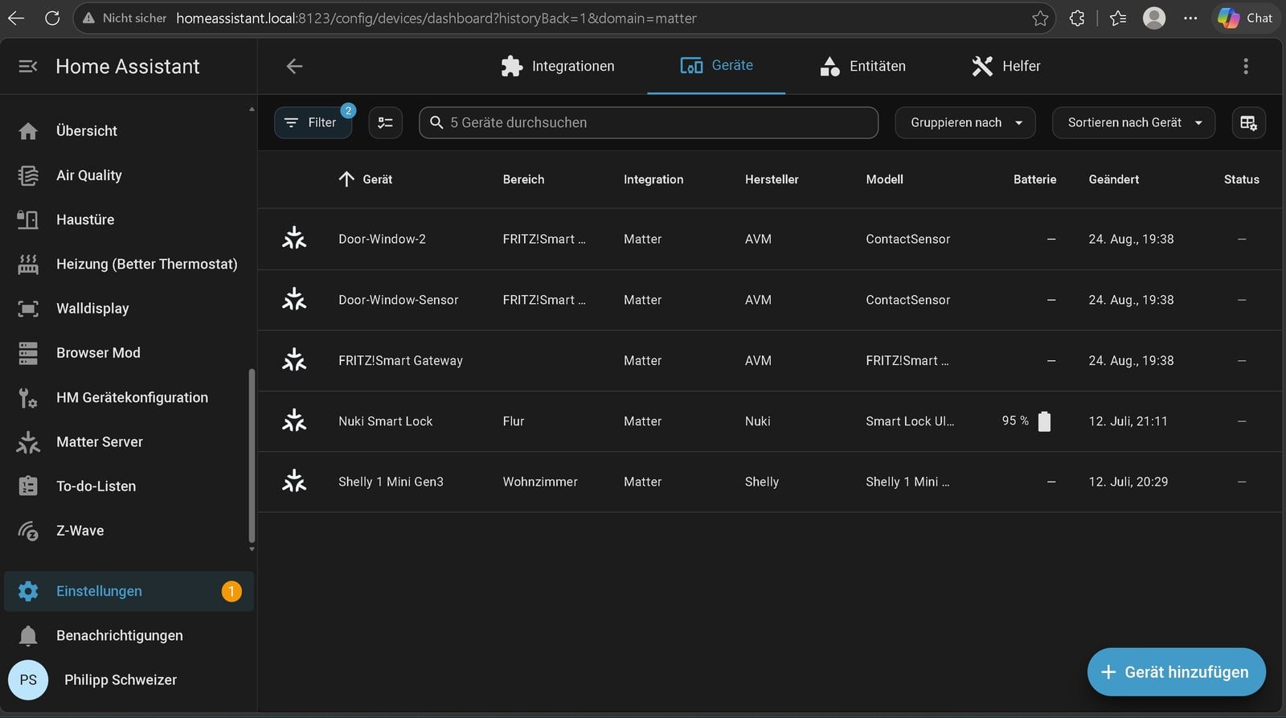This screenshot has width=1286, height=718.
Task: Click the battery icon in Nuki row
Action: (1044, 421)
